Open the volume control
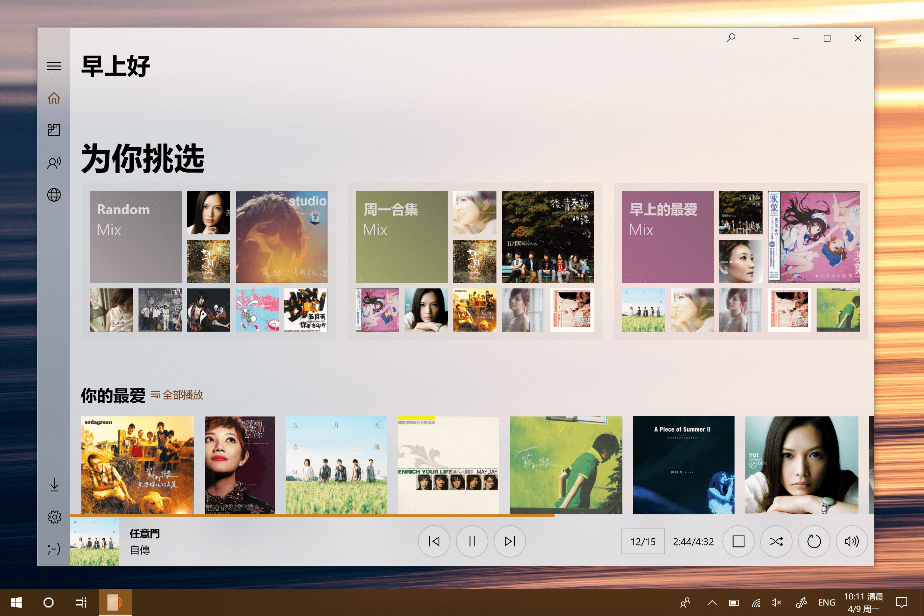The height and width of the screenshot is (616, 924). [852, 541]
